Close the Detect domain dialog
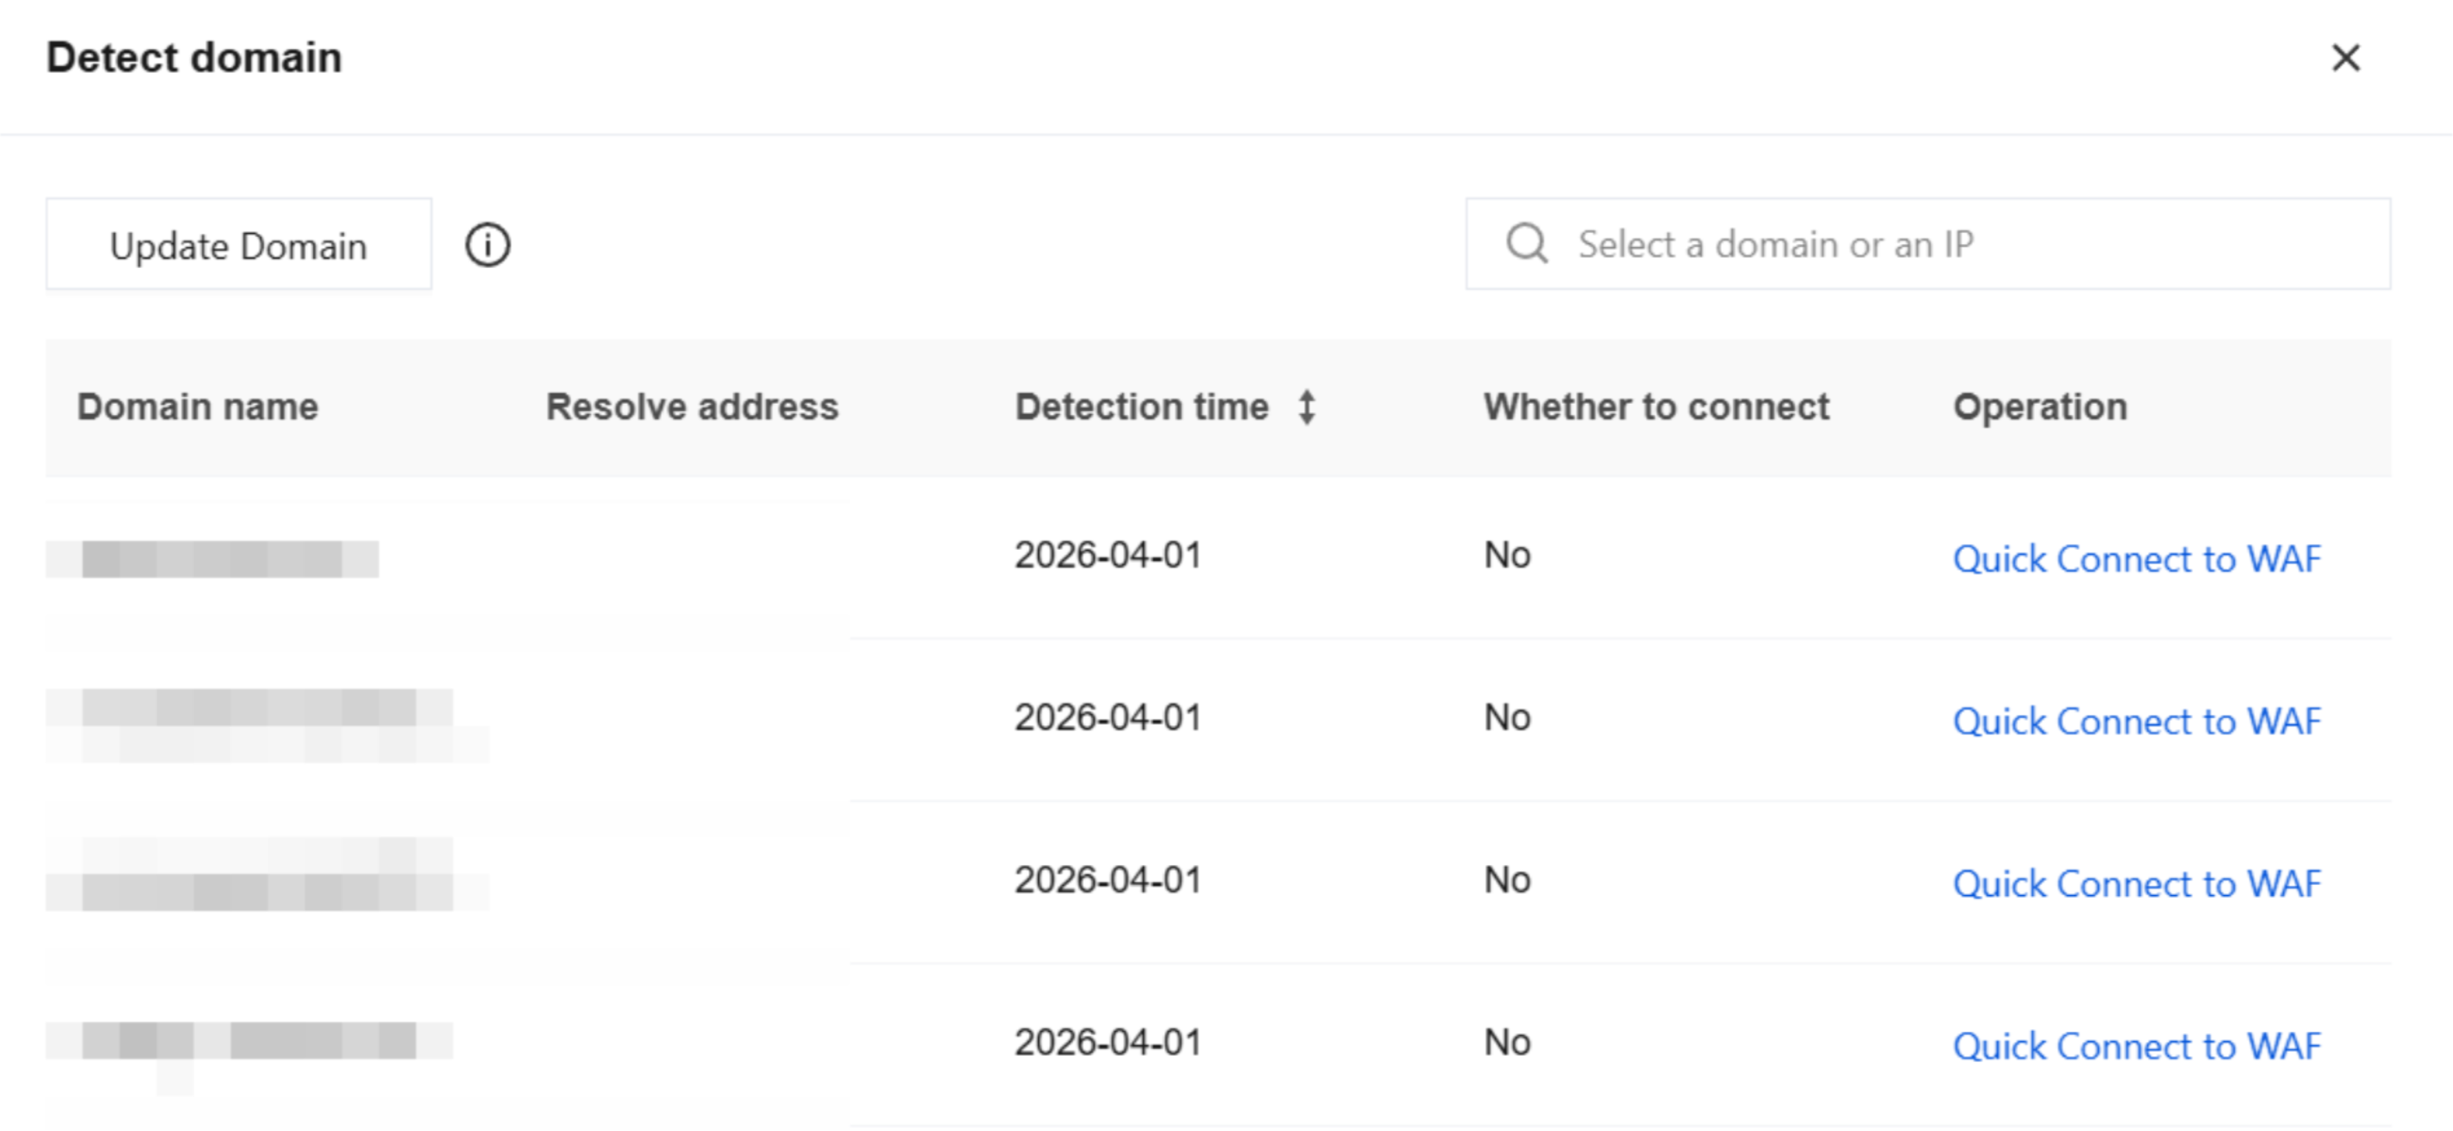 2345,58
